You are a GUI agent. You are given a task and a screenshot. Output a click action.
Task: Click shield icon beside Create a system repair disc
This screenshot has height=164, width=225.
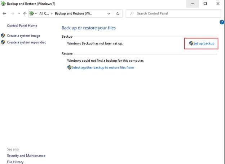click(x=3, y=42)
